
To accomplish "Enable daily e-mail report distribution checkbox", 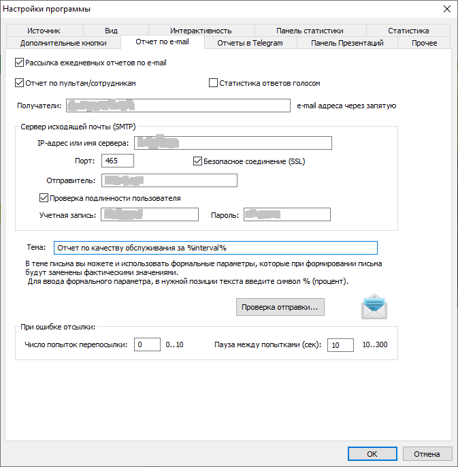I will (19, 63).
